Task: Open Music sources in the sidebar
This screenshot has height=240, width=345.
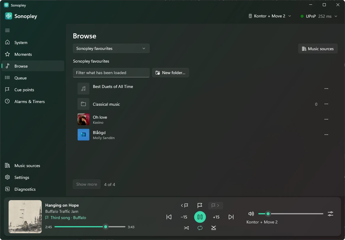Action: (33, 166)
